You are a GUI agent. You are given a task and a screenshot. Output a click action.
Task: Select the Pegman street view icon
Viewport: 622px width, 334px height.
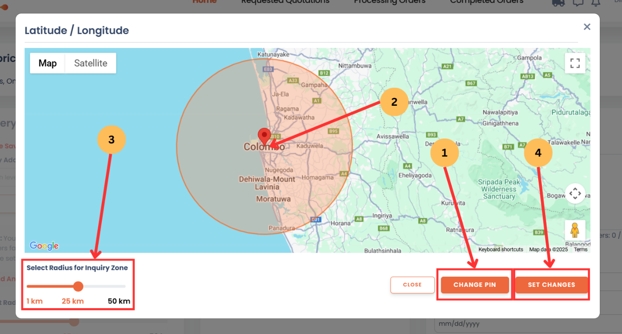tap(576, 230)
